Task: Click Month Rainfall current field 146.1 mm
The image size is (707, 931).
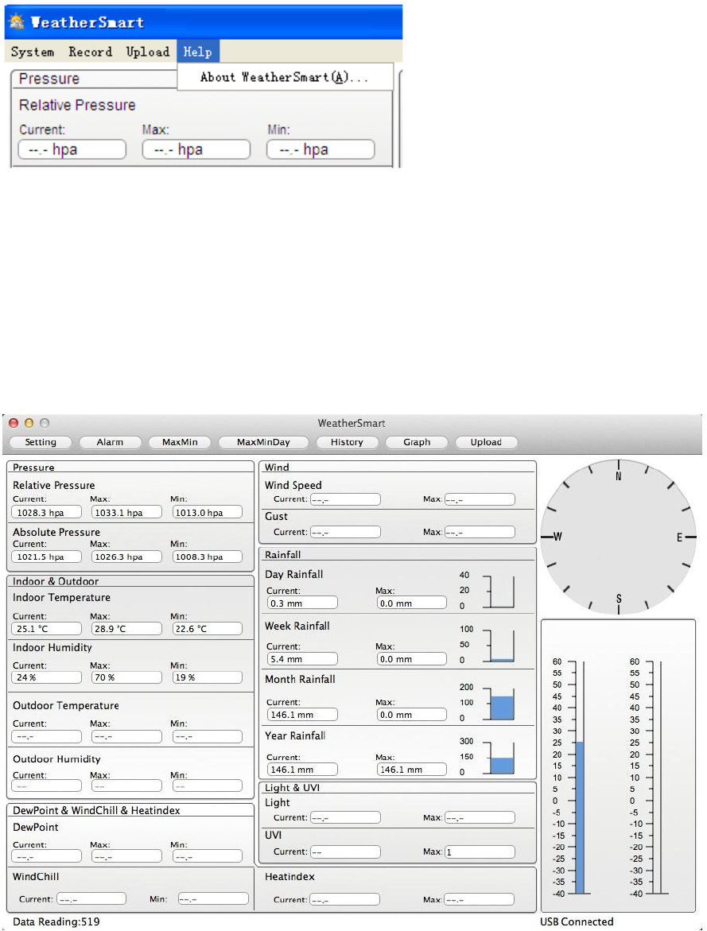Action: click(x=302, y=714)
